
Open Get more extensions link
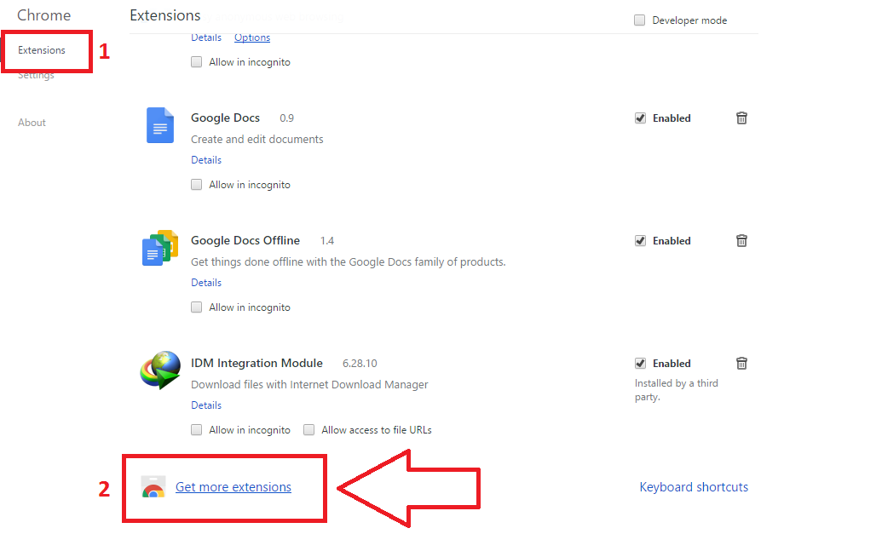pyautogui.click(x=233, y=487)
